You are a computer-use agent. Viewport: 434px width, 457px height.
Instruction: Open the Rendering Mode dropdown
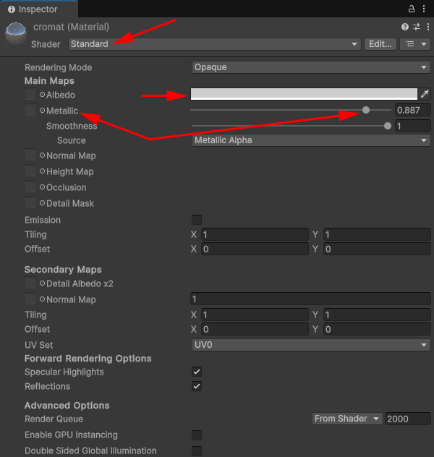(311, 67)
